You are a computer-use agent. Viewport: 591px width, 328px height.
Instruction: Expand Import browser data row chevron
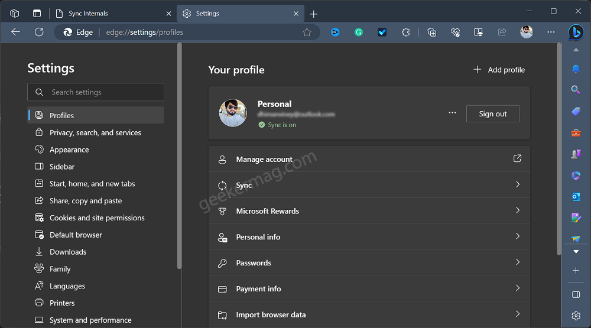click(518, 314)
